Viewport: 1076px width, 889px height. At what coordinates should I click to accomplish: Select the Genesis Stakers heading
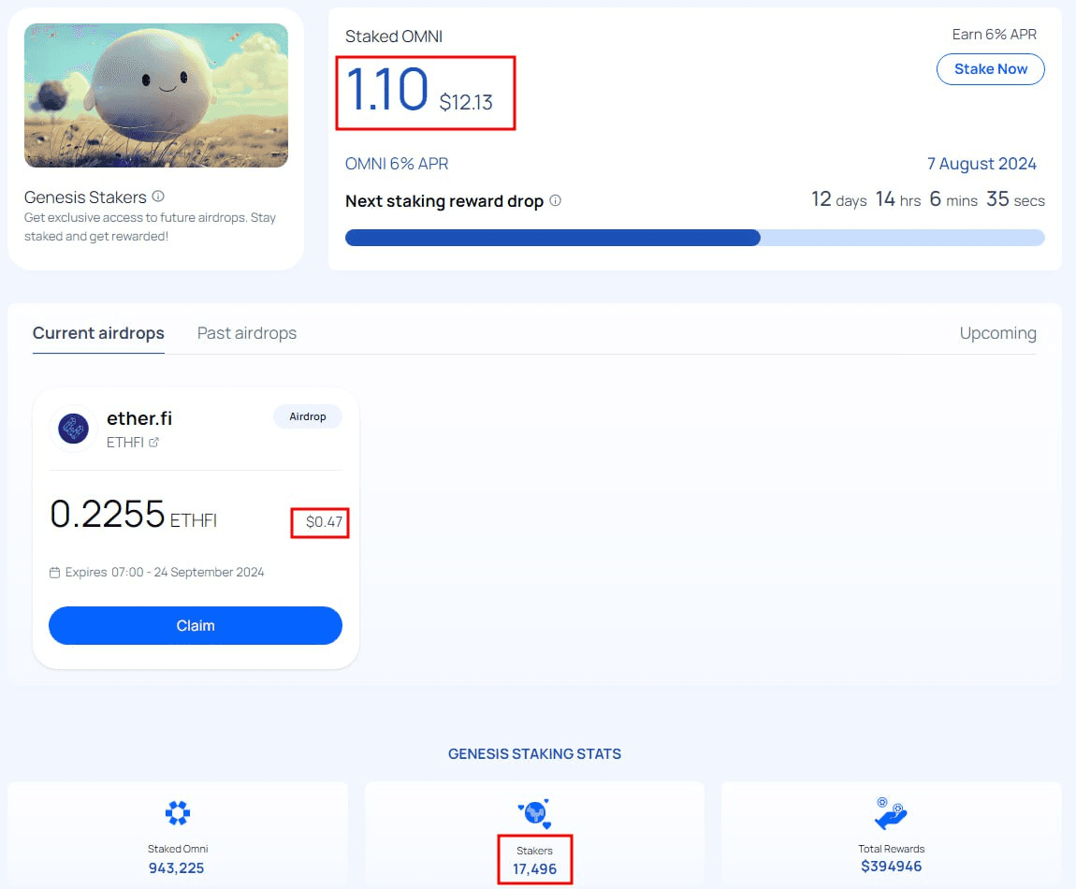point(85,197)
